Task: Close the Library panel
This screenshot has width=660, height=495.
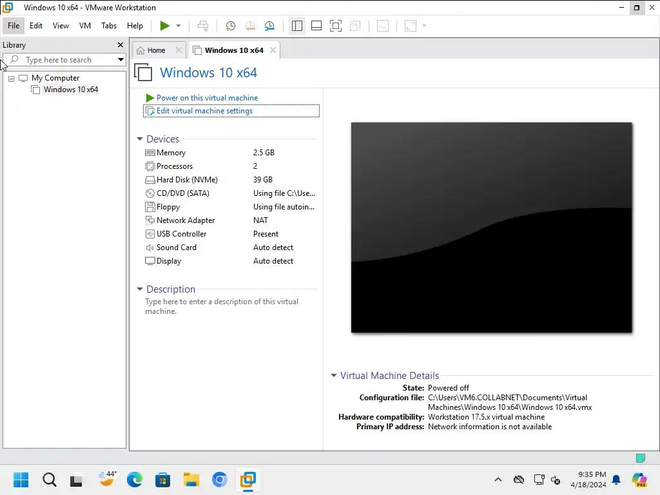Action: click(x=121, y=44)
